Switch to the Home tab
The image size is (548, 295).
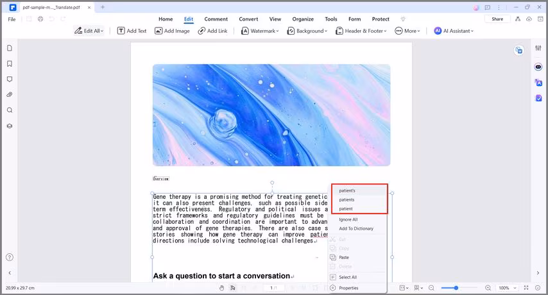click(166, 19)
